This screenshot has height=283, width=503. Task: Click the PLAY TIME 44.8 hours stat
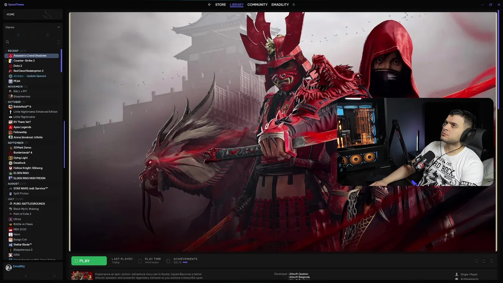(x=153, y=261)
